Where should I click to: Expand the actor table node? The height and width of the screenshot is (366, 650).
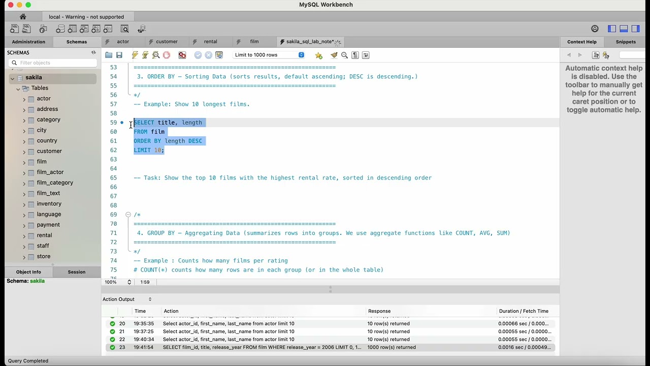coord(24,99)
